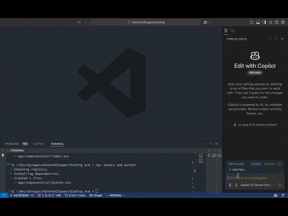Click 'Installing dependencies.' terminal line
The image size is (288, 216).
click(37, 174)
